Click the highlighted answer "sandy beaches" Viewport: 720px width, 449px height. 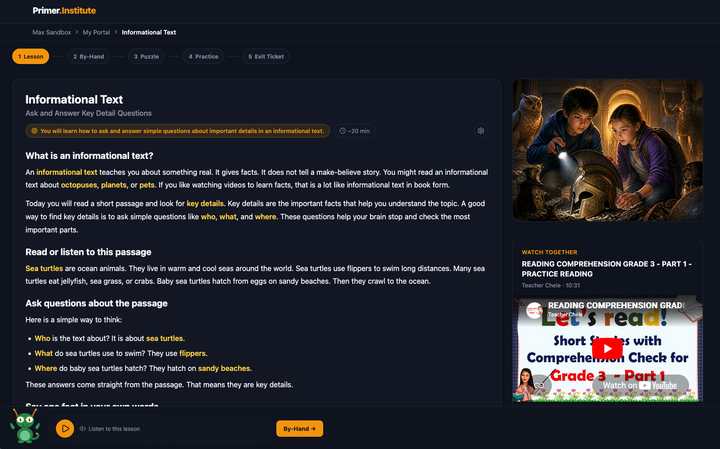pyautogui.click(x=224, y=368)
